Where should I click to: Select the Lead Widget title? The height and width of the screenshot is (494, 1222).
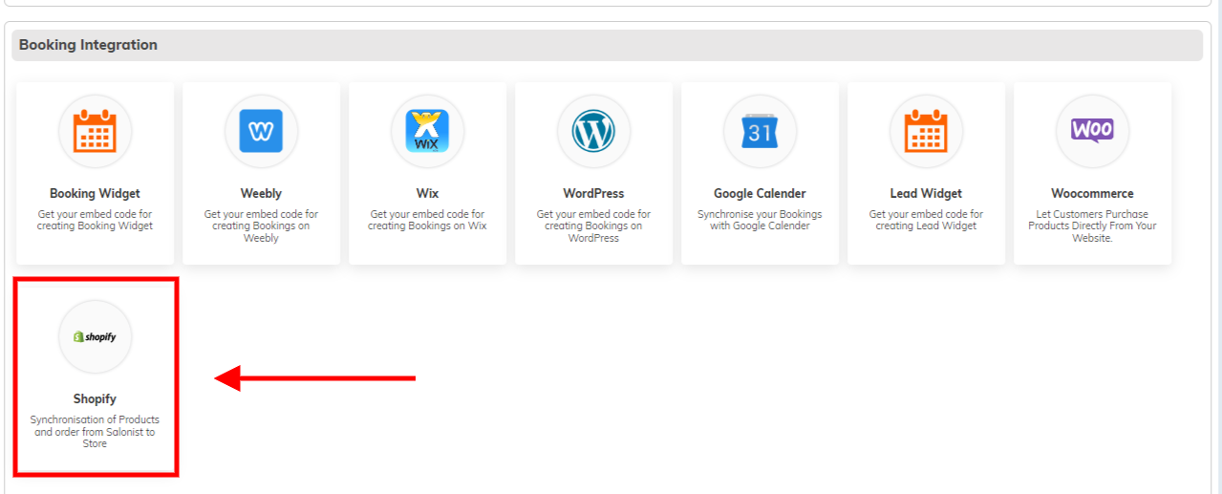[x=926, y=193]
